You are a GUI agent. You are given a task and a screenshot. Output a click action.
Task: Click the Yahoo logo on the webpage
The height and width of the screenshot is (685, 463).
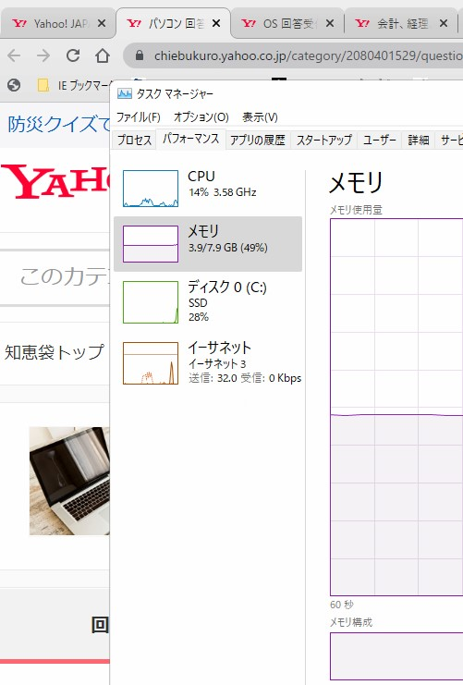coord(55,182)
